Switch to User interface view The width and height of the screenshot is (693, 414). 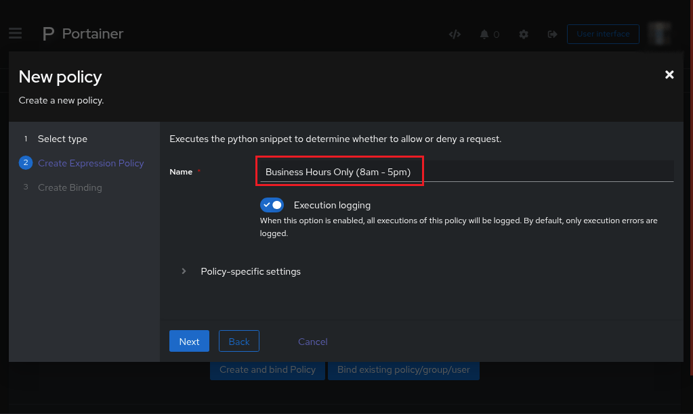[x=602, y=34]
